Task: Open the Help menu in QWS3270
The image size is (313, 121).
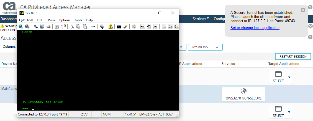Action: coord(89,20)
